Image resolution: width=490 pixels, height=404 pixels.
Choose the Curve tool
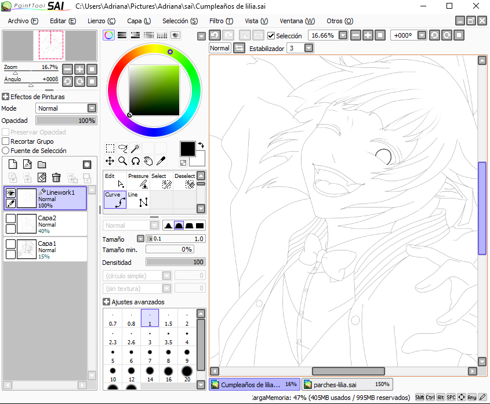(x=115, y=199)
